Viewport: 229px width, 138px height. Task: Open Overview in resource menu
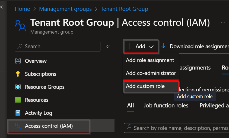pyautogui.click(x=36, y=61)
